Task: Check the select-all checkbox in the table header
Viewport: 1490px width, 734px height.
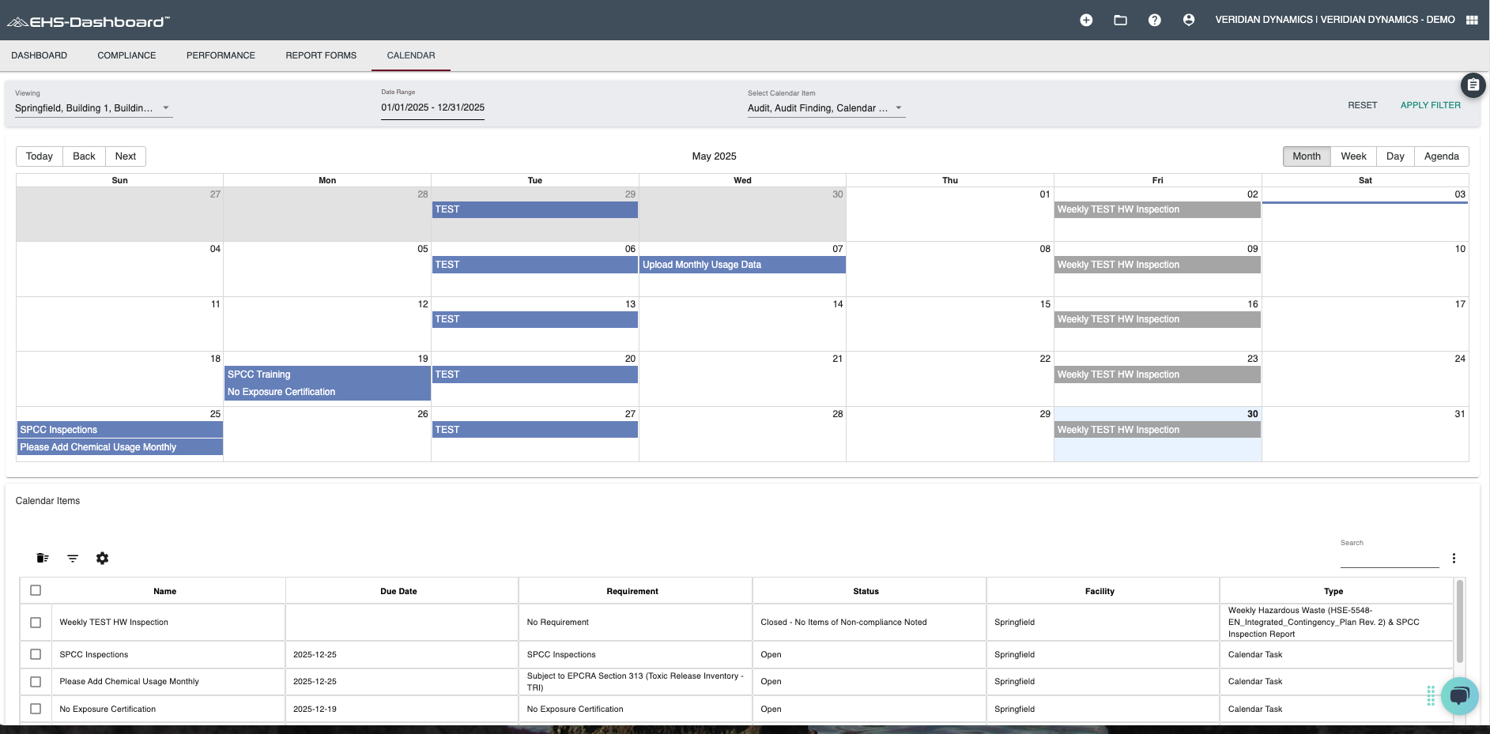Action: pyautogui.click(x=35, y=590)
